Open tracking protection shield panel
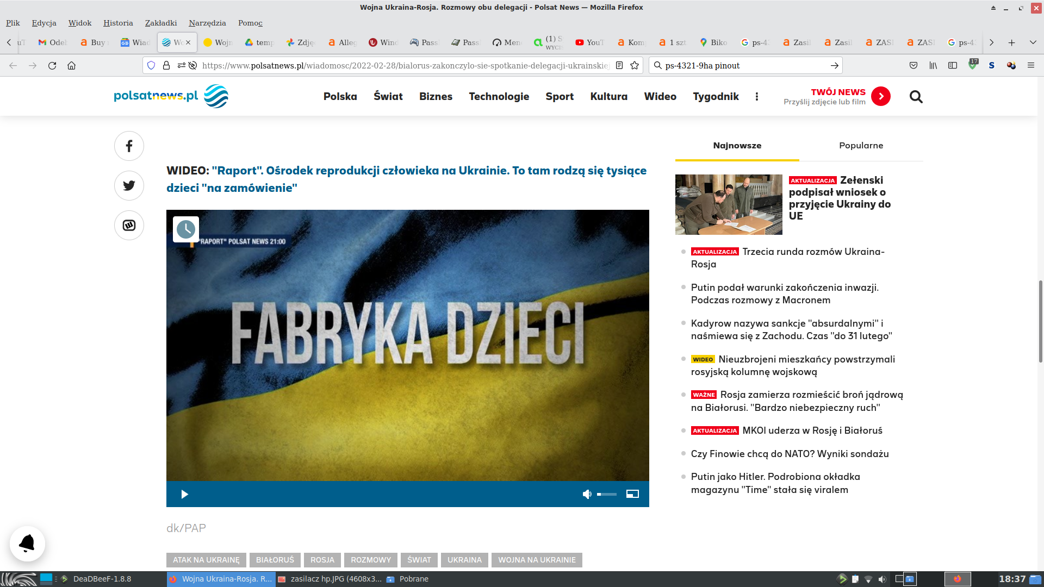This screenshot has height=587, width=1044. point(151,65)
